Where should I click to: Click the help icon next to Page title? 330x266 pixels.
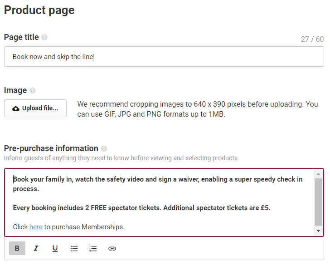[x=44, y=38]
